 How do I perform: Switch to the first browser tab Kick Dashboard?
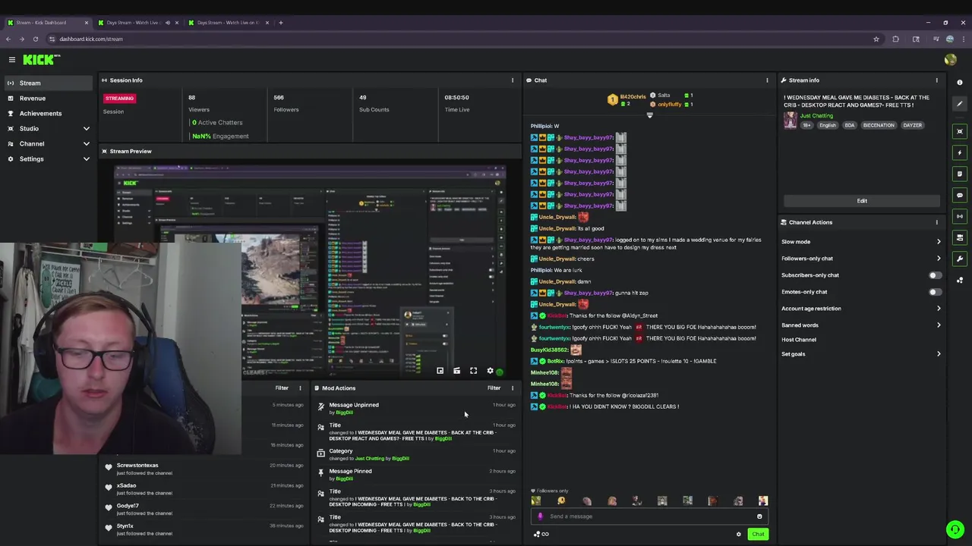46,23
